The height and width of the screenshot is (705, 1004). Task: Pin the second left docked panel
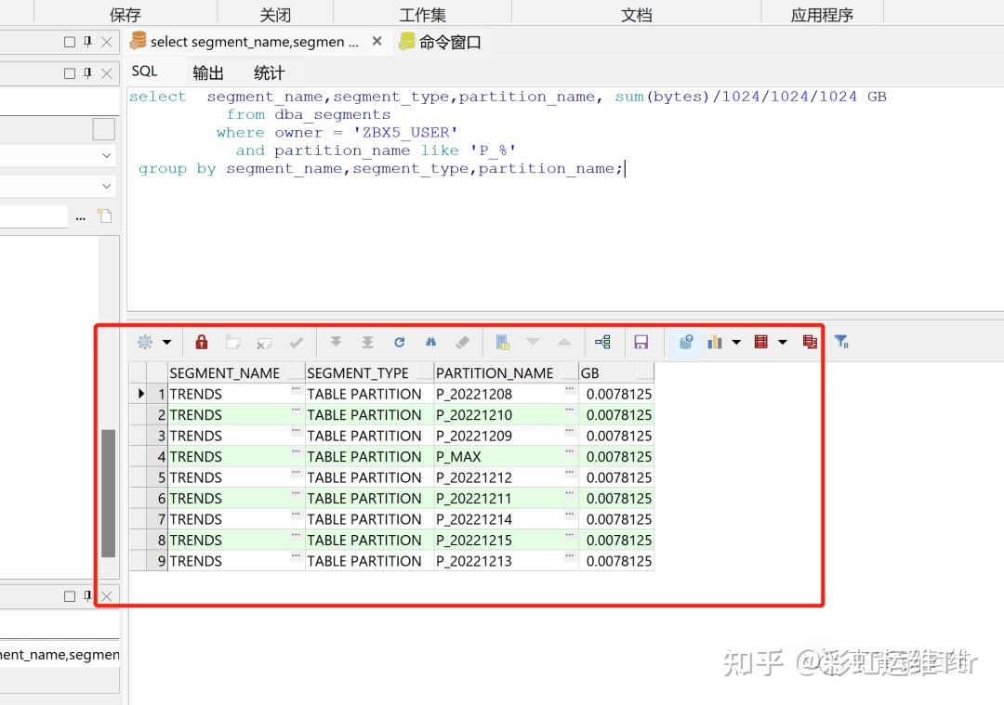[87, 73]
